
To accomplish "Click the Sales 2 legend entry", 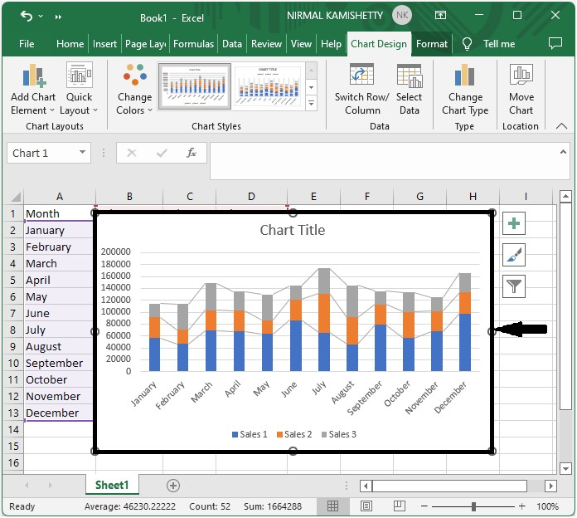I will (294, 434).
